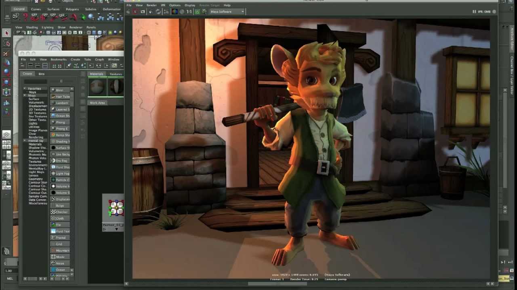
Task: Switch to the Surfaces shelf tab
Action: [x=53, y=9]
